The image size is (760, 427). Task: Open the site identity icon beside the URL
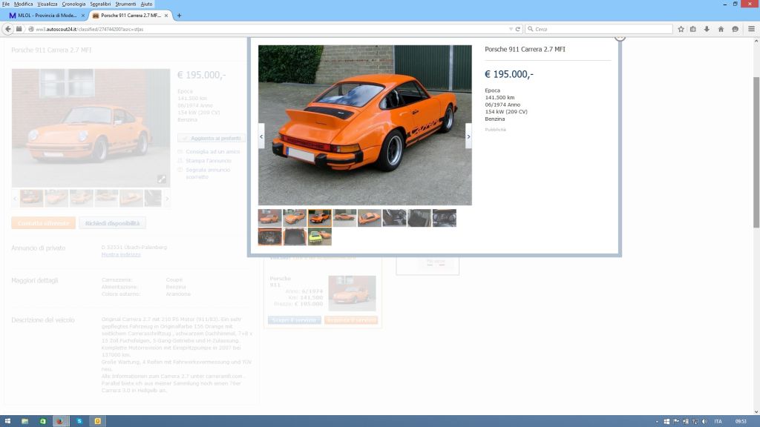click(x=30, y=29)
